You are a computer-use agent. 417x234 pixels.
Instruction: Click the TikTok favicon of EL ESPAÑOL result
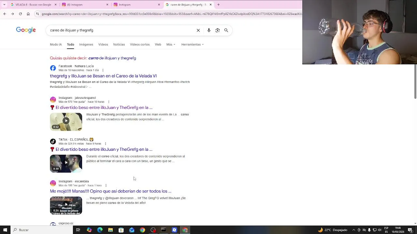point(53,141)
